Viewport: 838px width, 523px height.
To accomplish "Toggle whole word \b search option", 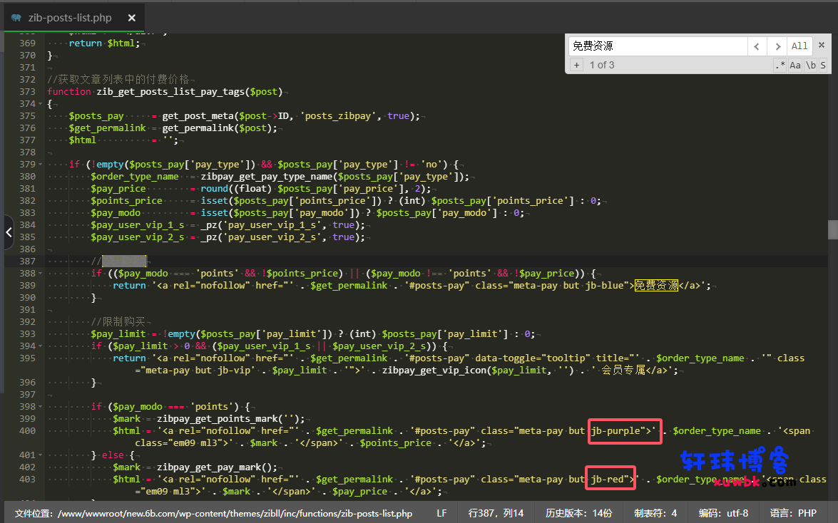I will [x=811, y=65].
